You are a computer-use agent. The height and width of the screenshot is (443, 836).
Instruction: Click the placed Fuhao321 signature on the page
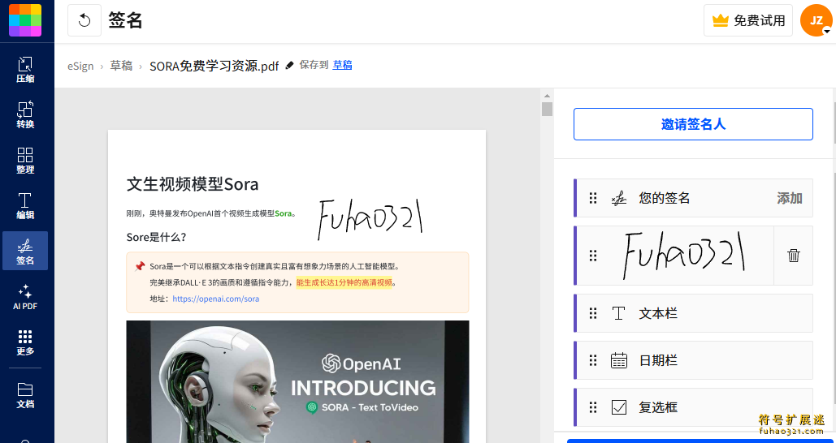(370, 220)
